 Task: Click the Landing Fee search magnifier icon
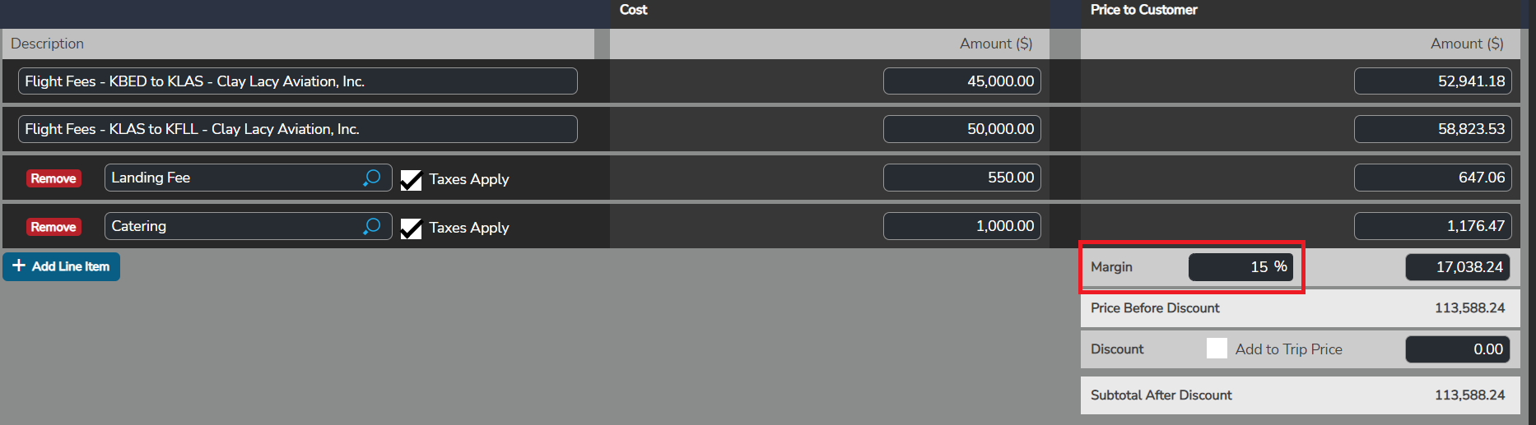coord(372,178)
